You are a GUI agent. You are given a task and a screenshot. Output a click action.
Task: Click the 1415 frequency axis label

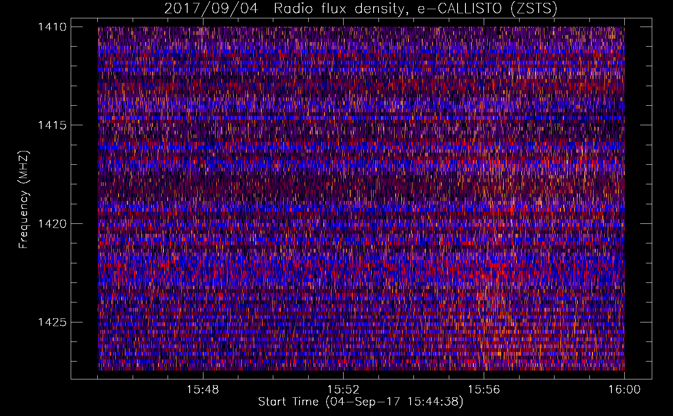52,125
